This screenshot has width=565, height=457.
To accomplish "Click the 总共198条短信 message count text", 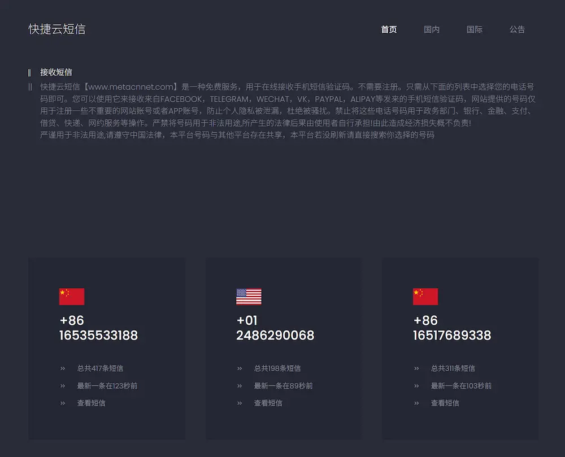I will point(277,368).
